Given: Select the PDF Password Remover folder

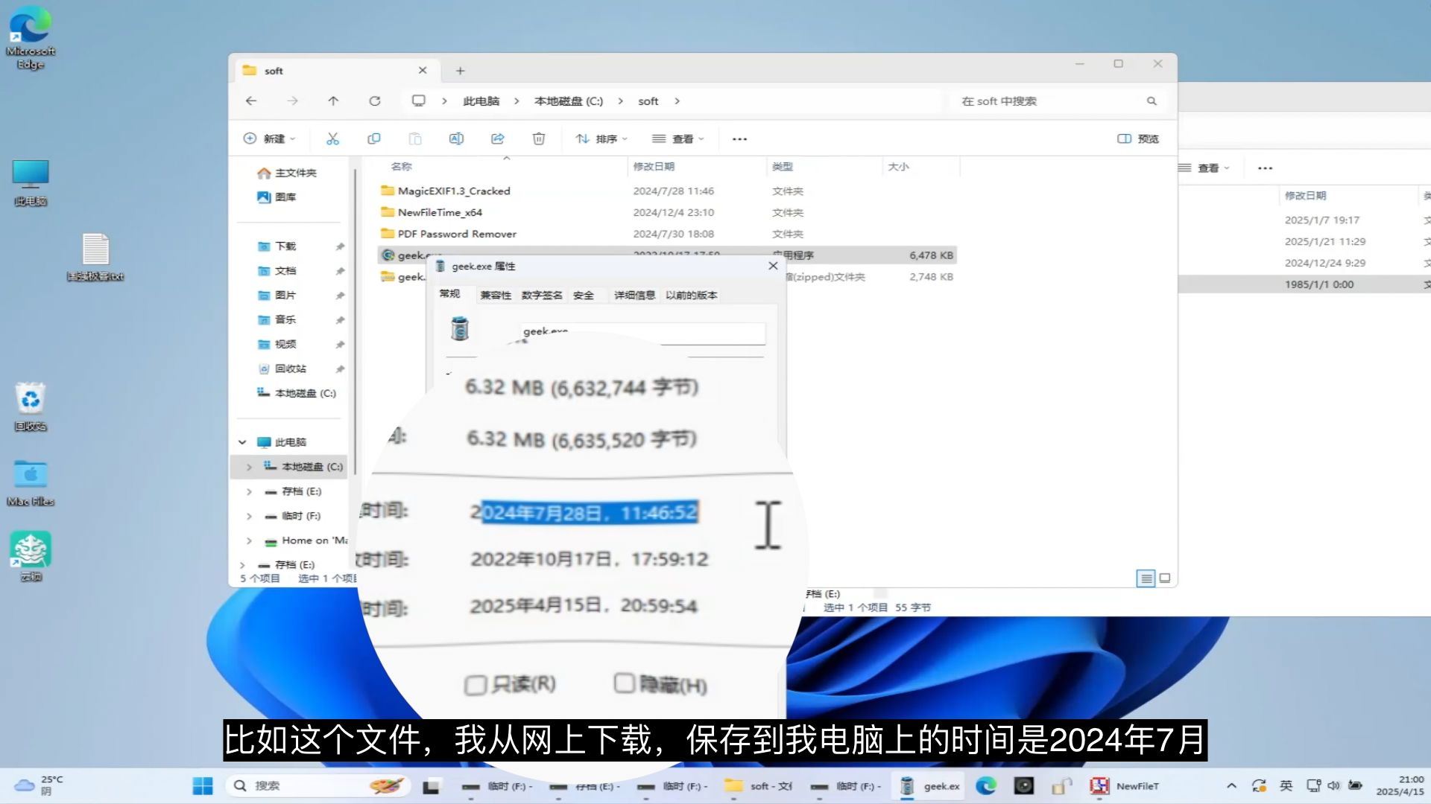Looking at the screenshot, I should coord(457,234).
